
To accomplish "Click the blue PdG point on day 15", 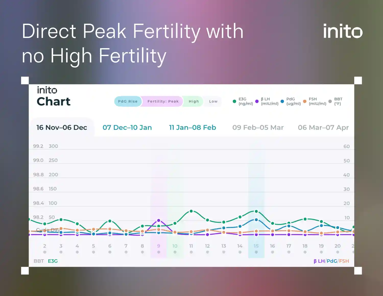I will tap(256, 220).
